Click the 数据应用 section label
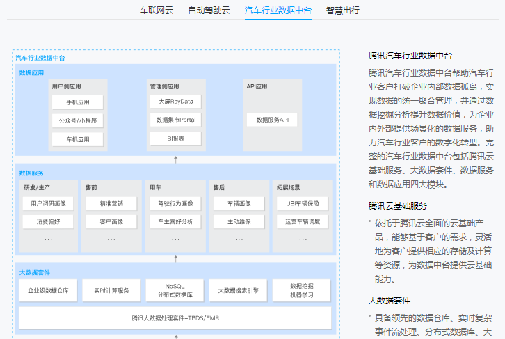The height and width of the screenshot is (339, 505). coord(31,73)
